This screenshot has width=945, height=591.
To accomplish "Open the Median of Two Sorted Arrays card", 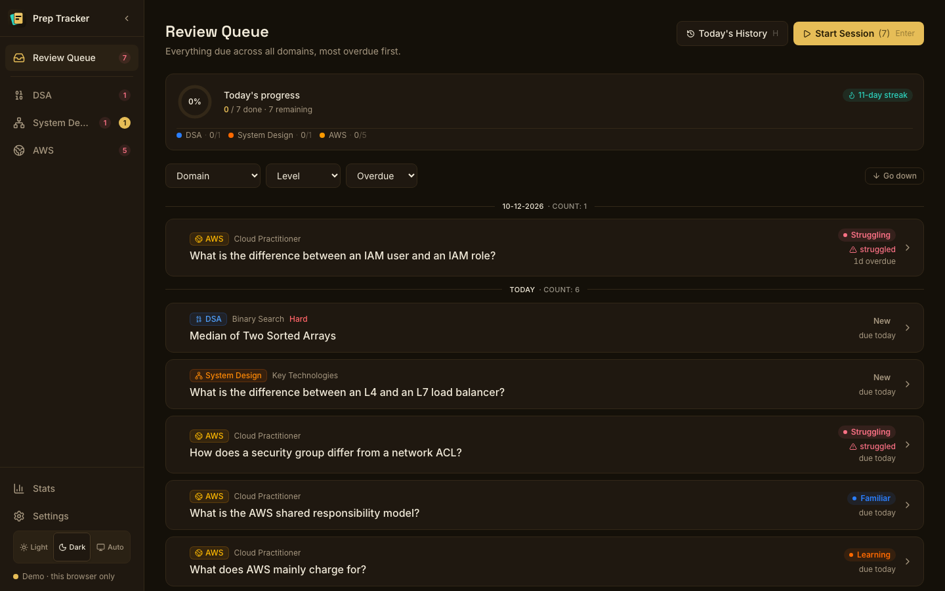I will (x=545, y=328).
